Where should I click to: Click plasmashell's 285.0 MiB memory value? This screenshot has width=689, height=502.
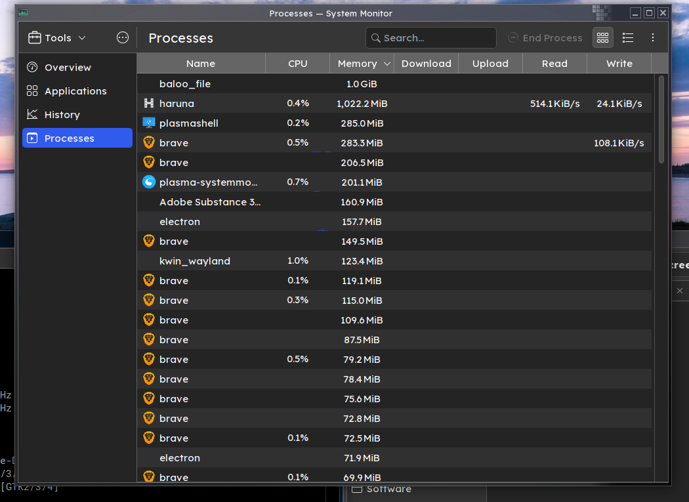pos(362,123)
